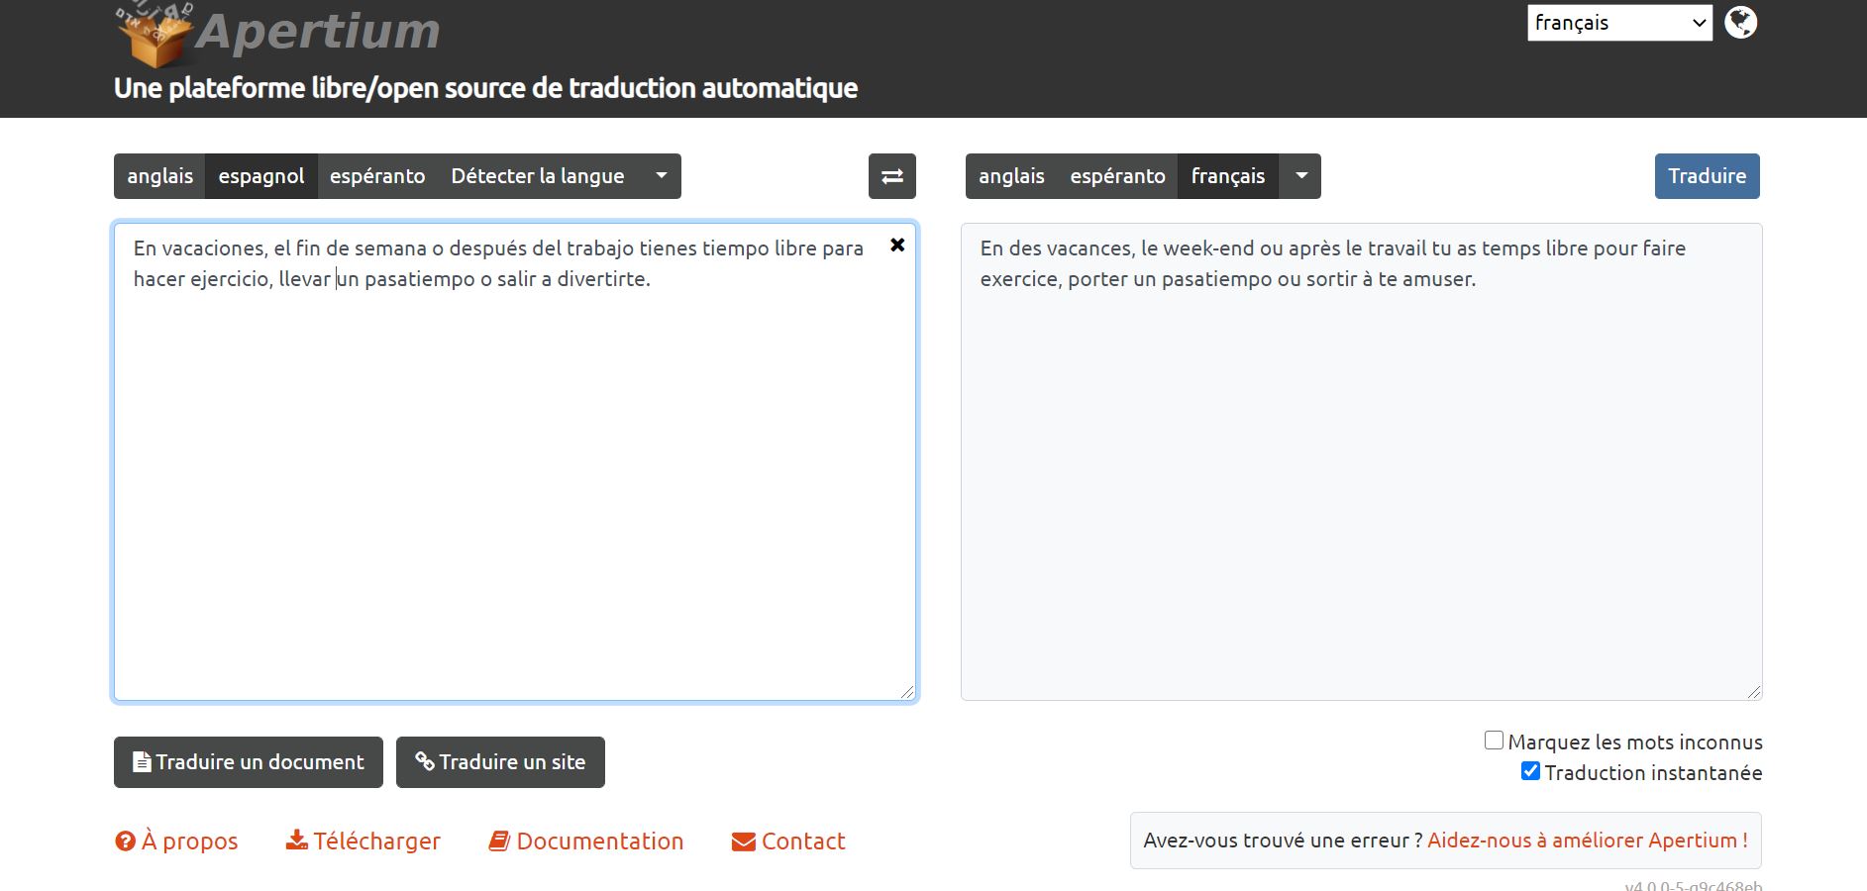
Task: Click inside the French translation output area
Action: 1362,462
